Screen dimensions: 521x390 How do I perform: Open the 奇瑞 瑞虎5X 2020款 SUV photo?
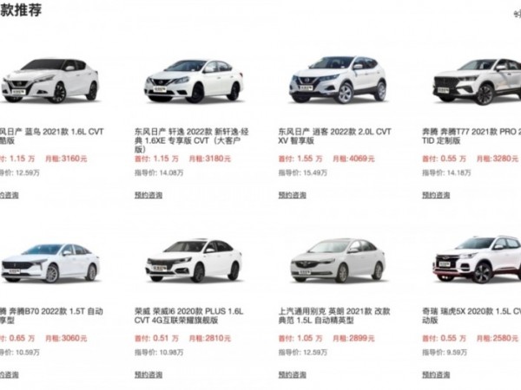tap(477, 260)
